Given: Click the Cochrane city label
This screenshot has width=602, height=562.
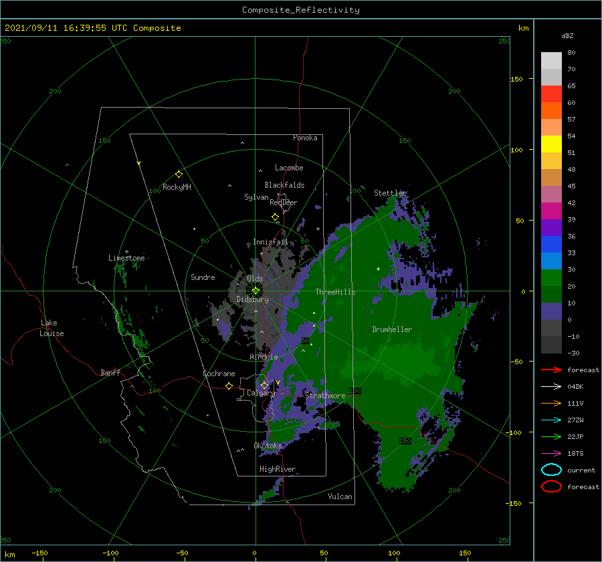Looking at the screenshot, I should pyautogui.click(x=219, y=374).
